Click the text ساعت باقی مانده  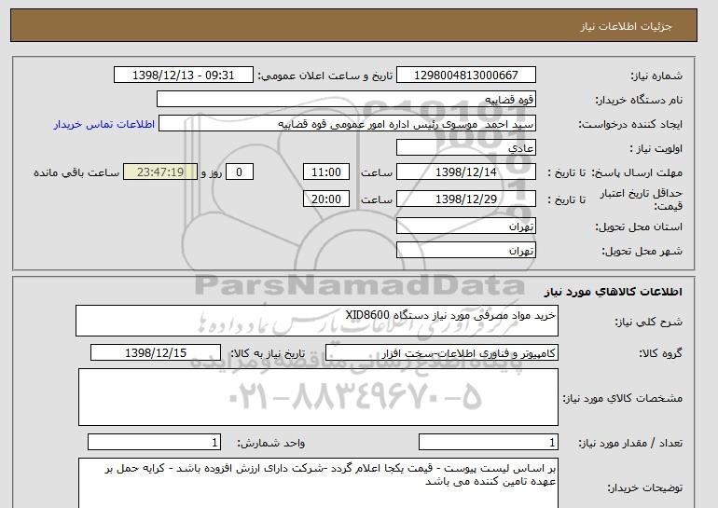76,172
